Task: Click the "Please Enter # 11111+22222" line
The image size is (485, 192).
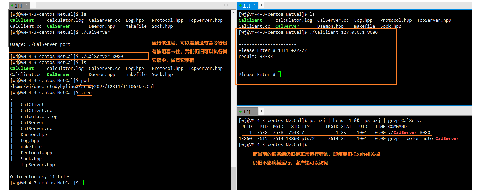Action: point(273,50)
